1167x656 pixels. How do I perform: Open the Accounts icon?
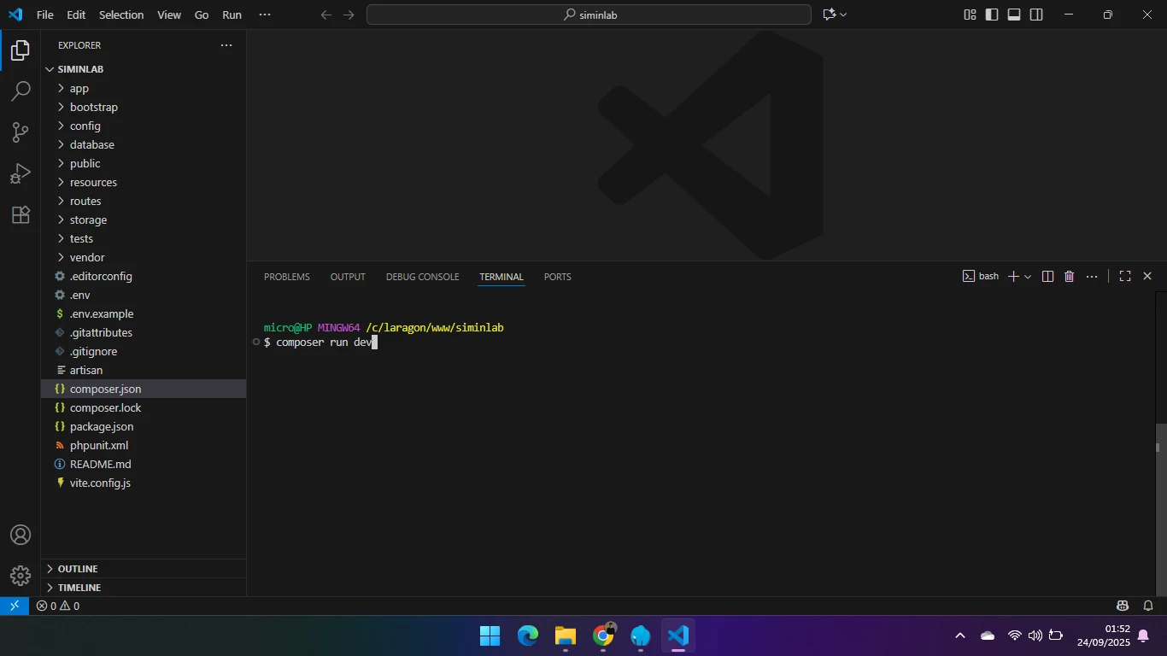click(x=21, y=536)
